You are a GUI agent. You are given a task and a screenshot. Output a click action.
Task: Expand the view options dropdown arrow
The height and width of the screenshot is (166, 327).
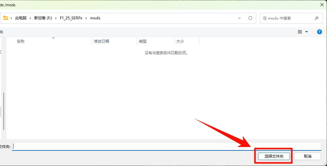pyautogui.click(x=306, y=32)
